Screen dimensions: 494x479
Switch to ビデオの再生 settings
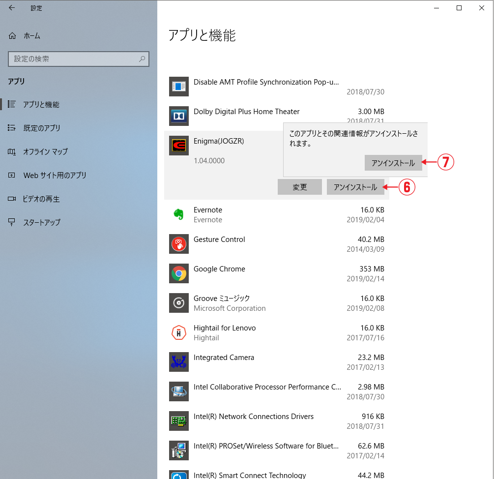point(41,199)
